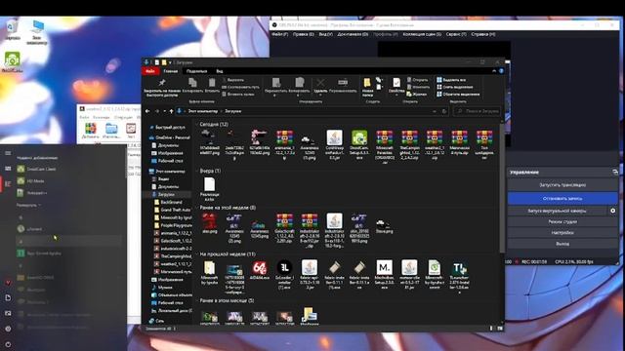625x351 pixels.
Task: Switch to the Home ribbon tab
Action: 171,71
